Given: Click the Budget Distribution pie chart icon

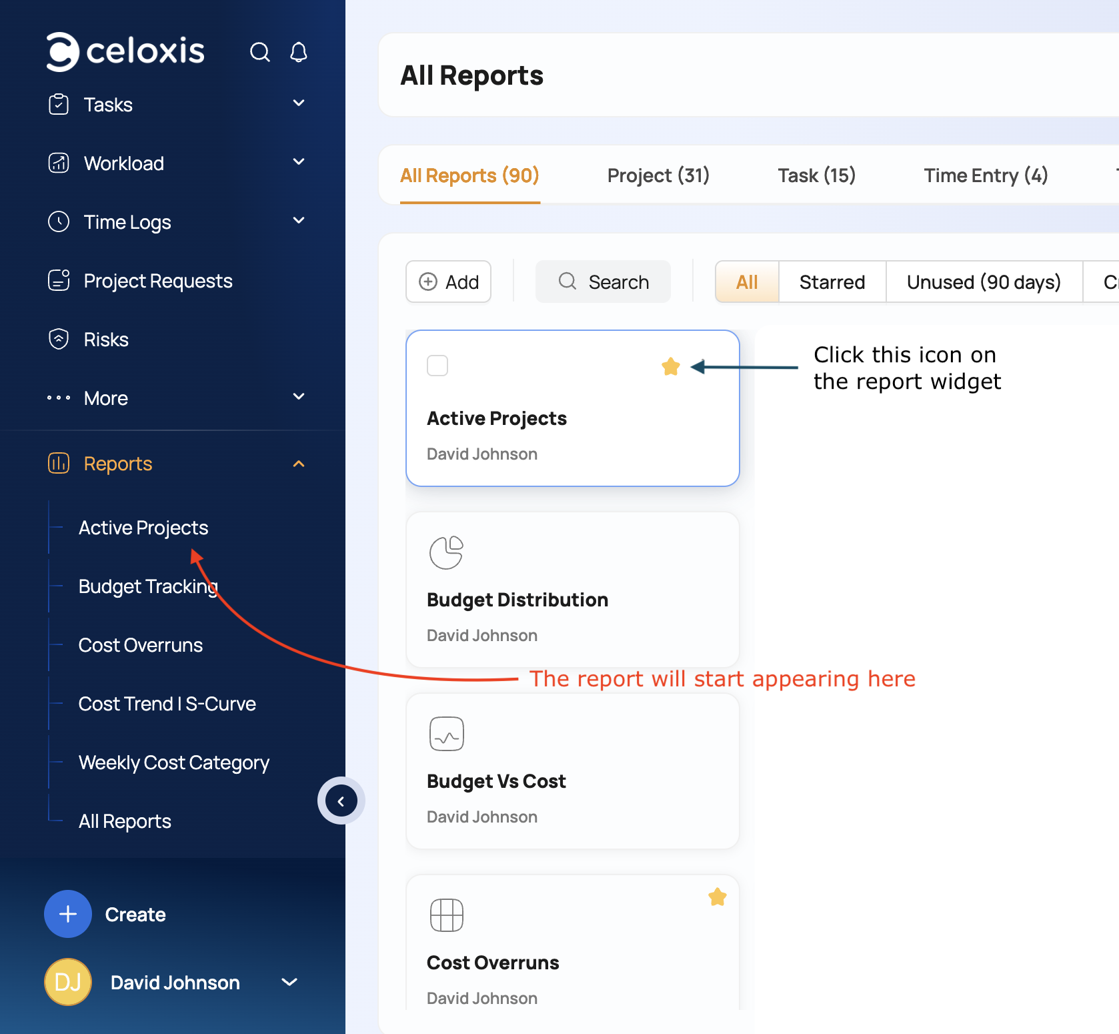Looking at the screenshot, I should [446, 552].
